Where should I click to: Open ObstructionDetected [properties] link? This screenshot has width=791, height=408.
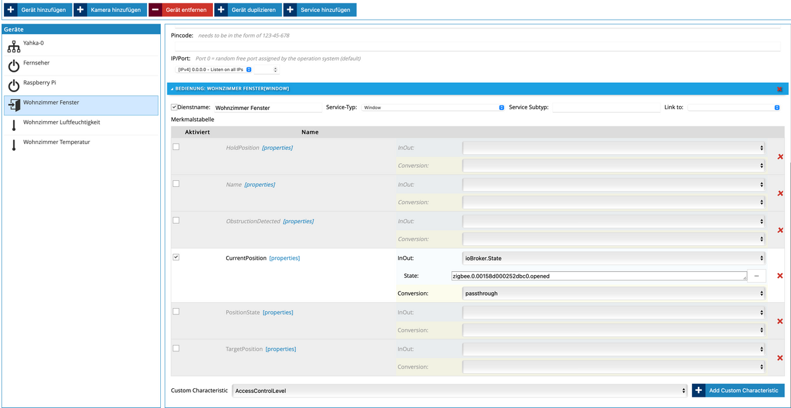point(299,222)
